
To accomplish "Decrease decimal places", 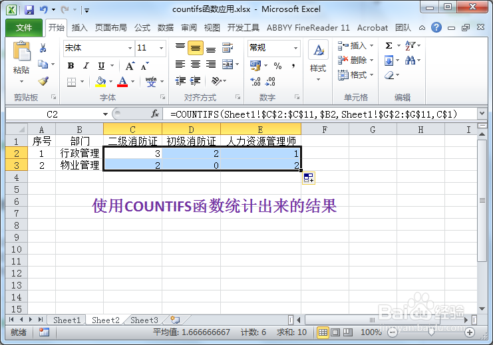I will click(270, 81).
